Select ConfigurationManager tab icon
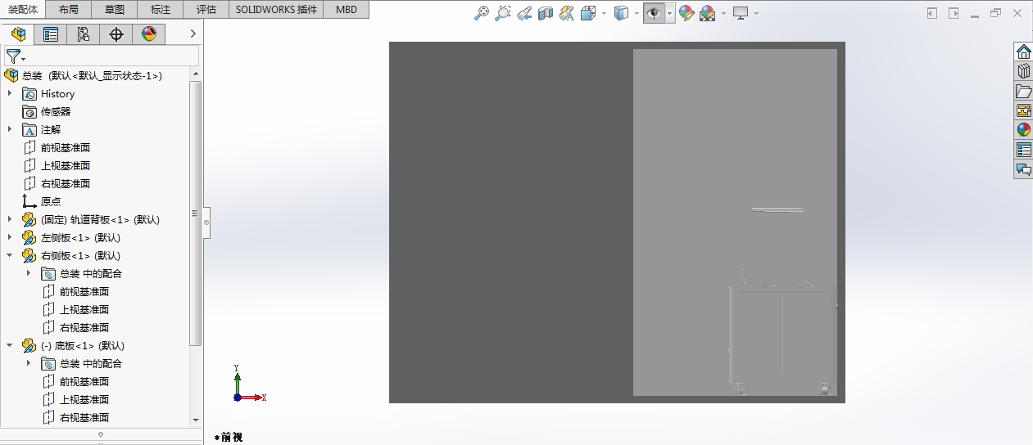1033x445 pixels. (x=84, y=34)
